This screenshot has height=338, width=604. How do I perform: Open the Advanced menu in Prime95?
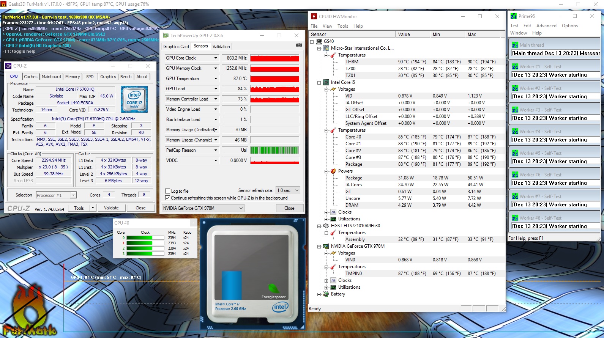pos(546,26)
